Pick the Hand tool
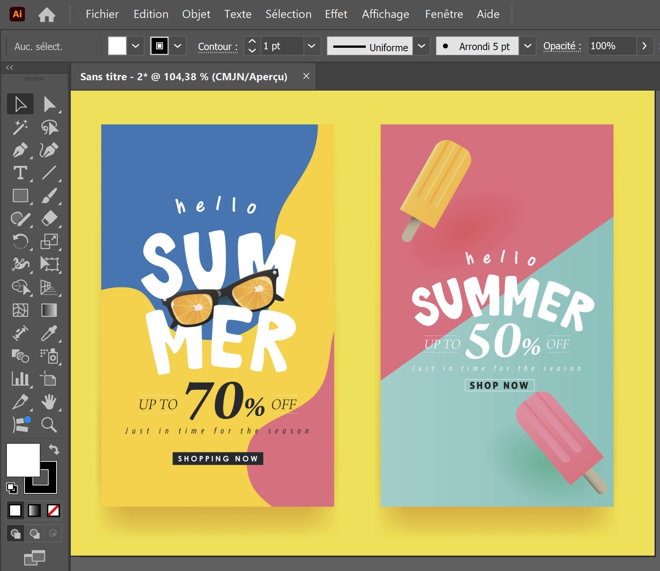 [x=49, y=402]
